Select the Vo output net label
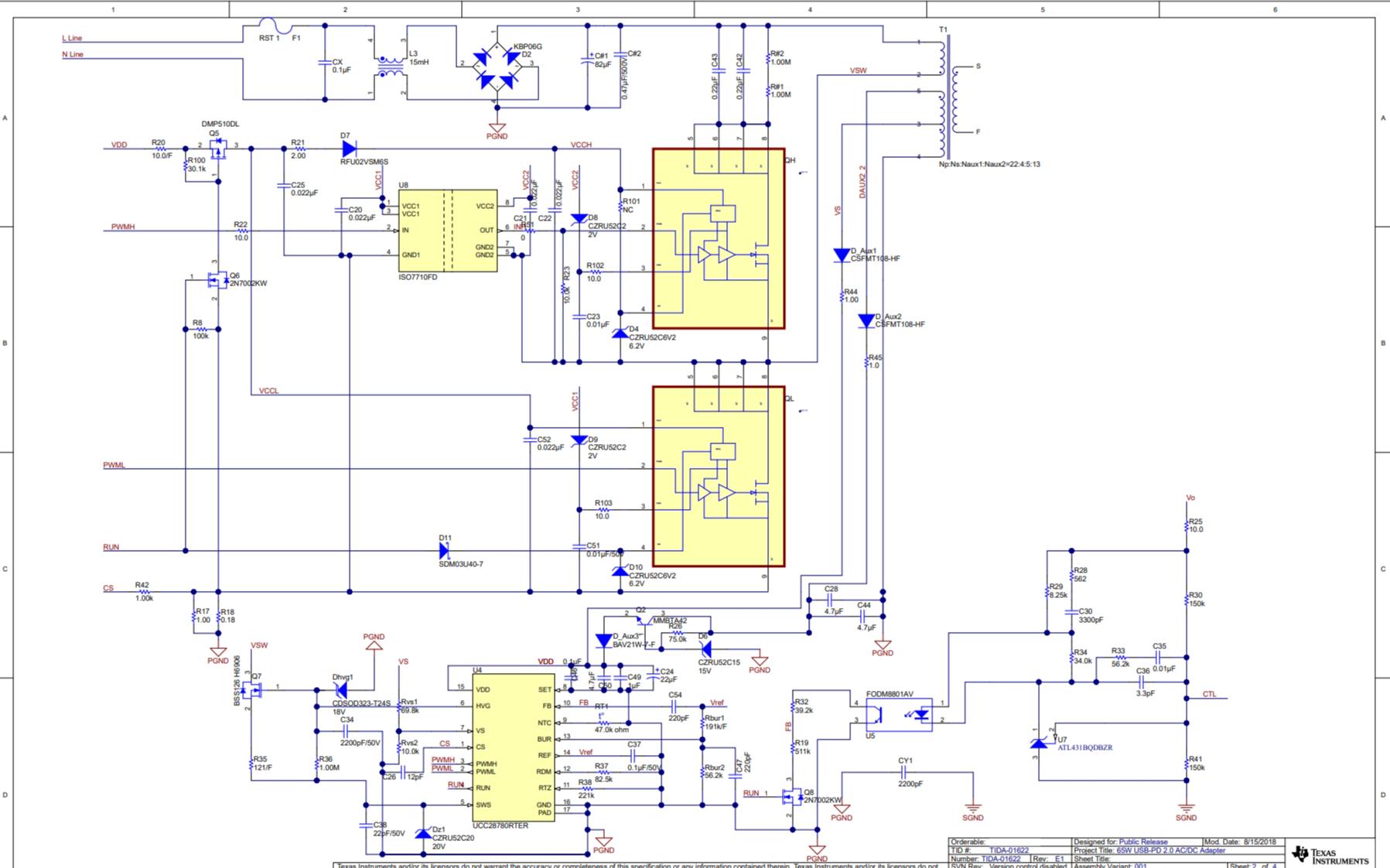1390x868 pixels. click(x=1190, y=497)
